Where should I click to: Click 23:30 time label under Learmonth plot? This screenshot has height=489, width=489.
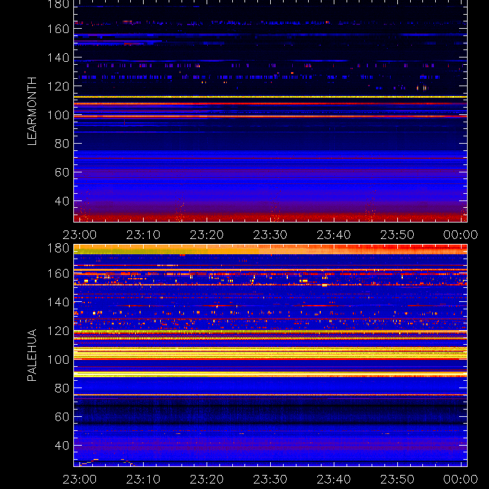coord(270,235)
